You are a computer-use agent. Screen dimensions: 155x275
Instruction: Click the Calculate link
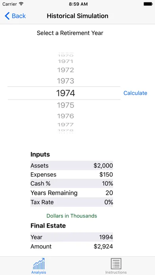pos(135,93)
